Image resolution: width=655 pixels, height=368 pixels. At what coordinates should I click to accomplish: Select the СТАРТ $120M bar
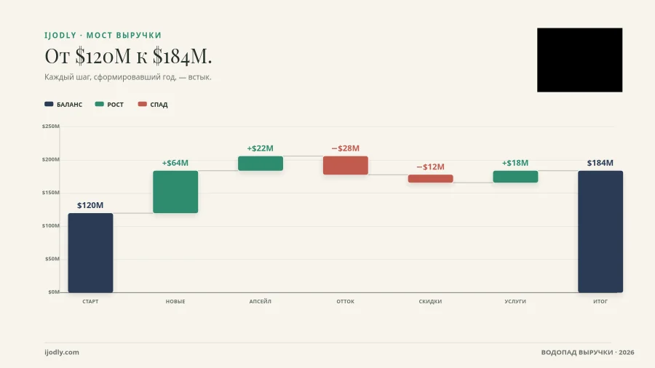pyautogui.click(x=91, y=253)
